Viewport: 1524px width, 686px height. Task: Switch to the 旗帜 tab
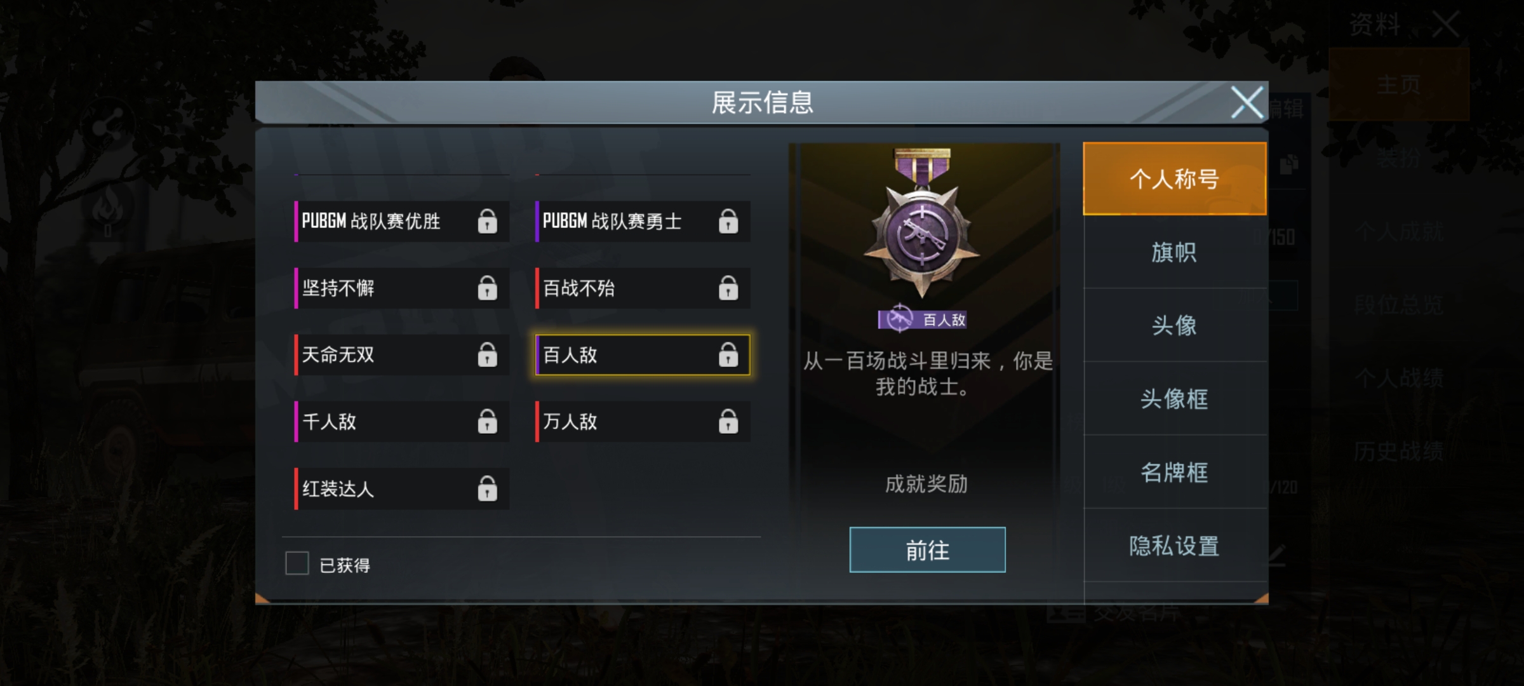click(x=1175, y=252)
